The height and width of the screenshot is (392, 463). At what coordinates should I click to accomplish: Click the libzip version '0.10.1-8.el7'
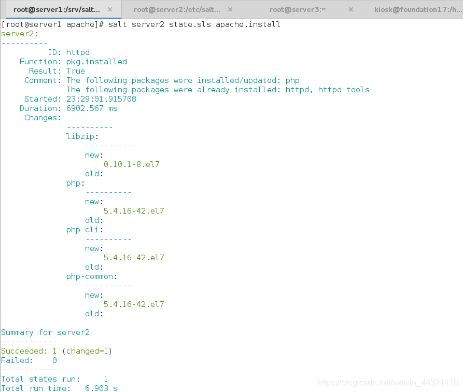coord(131,164)
